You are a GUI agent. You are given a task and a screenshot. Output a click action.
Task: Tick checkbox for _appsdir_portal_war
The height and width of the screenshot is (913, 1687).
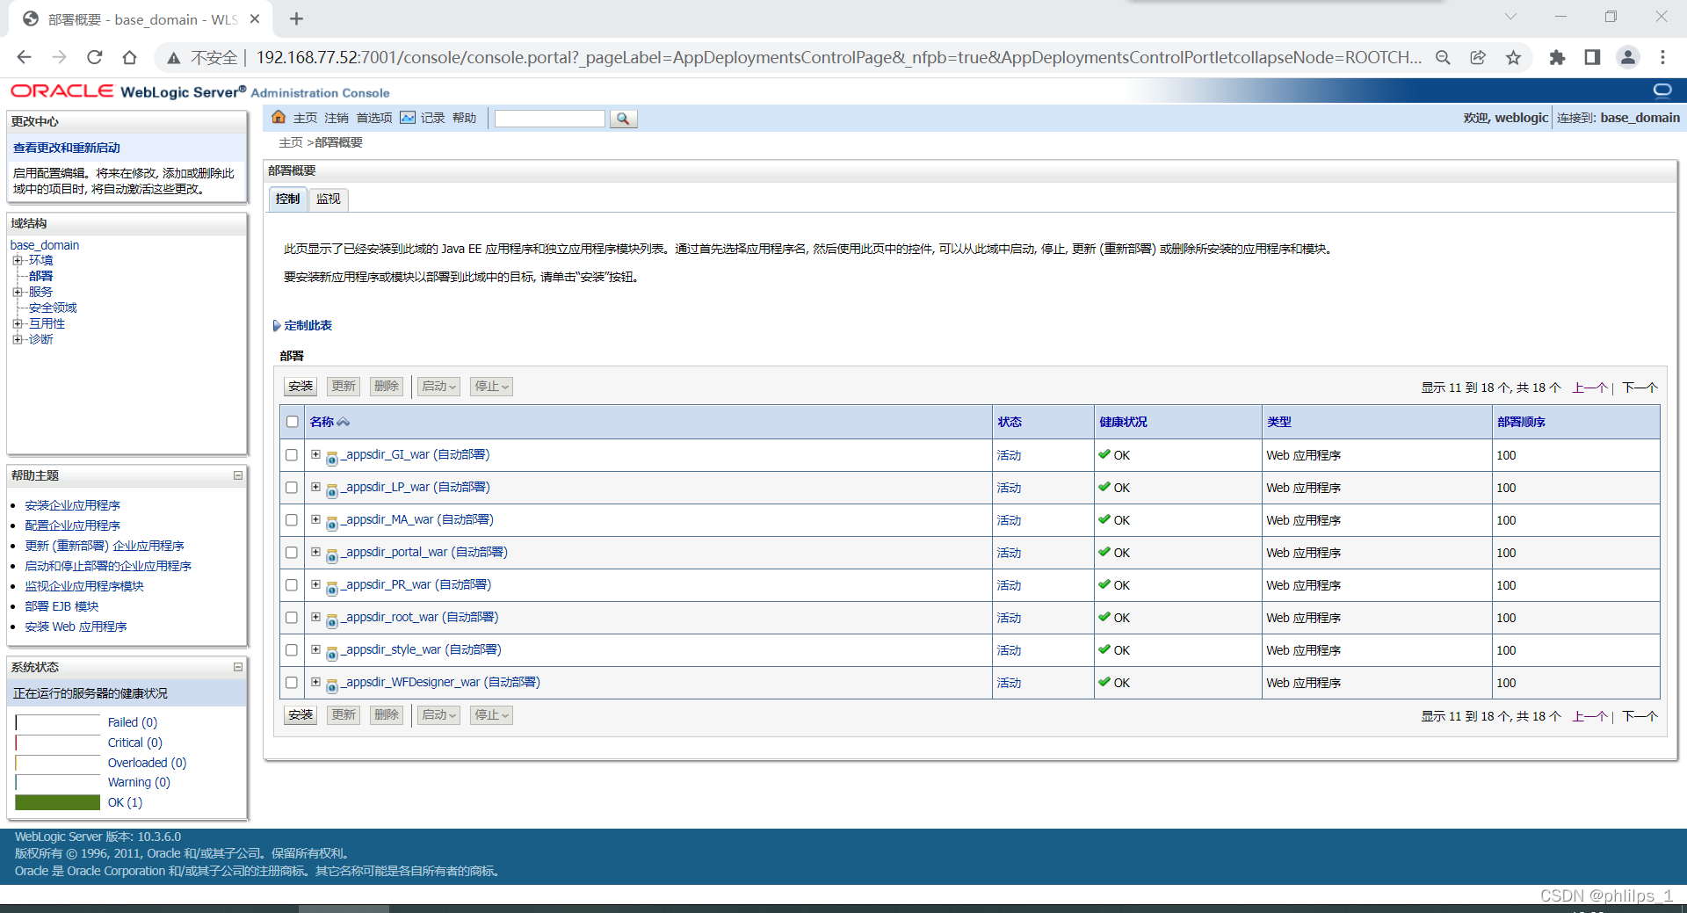pos(292,553)
